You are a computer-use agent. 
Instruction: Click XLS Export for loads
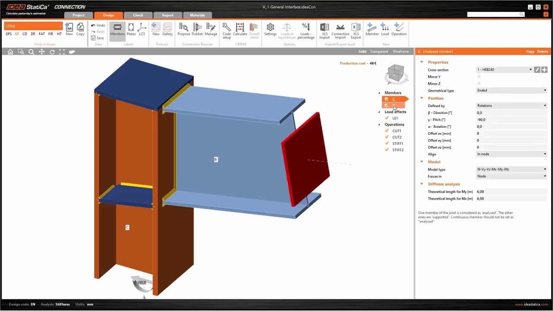coord(356,31)
